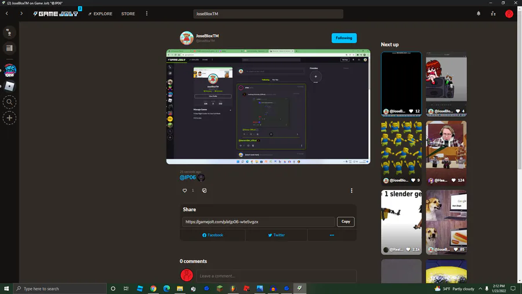
Task: Copy the share link
Action: [x=346, y=222]
